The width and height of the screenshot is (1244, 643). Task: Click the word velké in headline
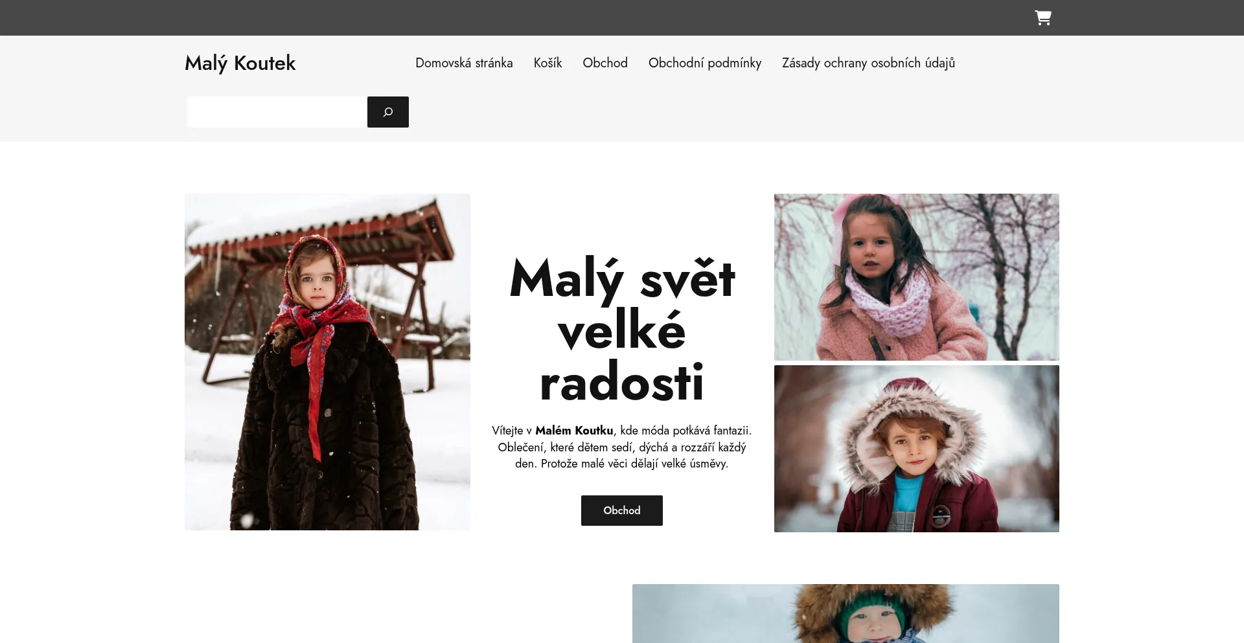[621, 330]
